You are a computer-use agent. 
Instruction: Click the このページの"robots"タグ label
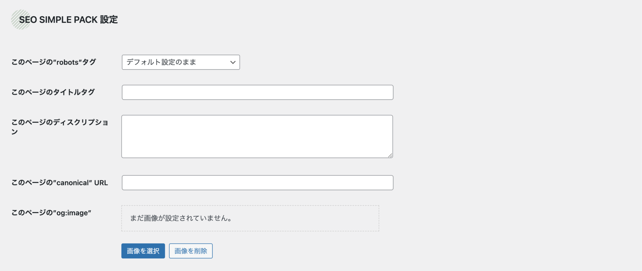tap(54, 62)
